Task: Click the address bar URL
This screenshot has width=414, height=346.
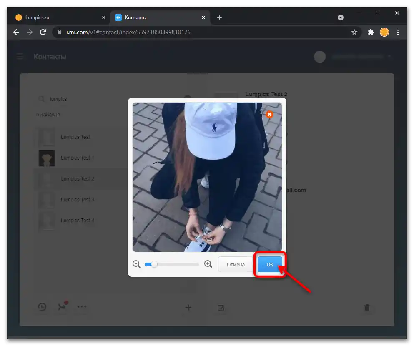Action: coord(128,32)
